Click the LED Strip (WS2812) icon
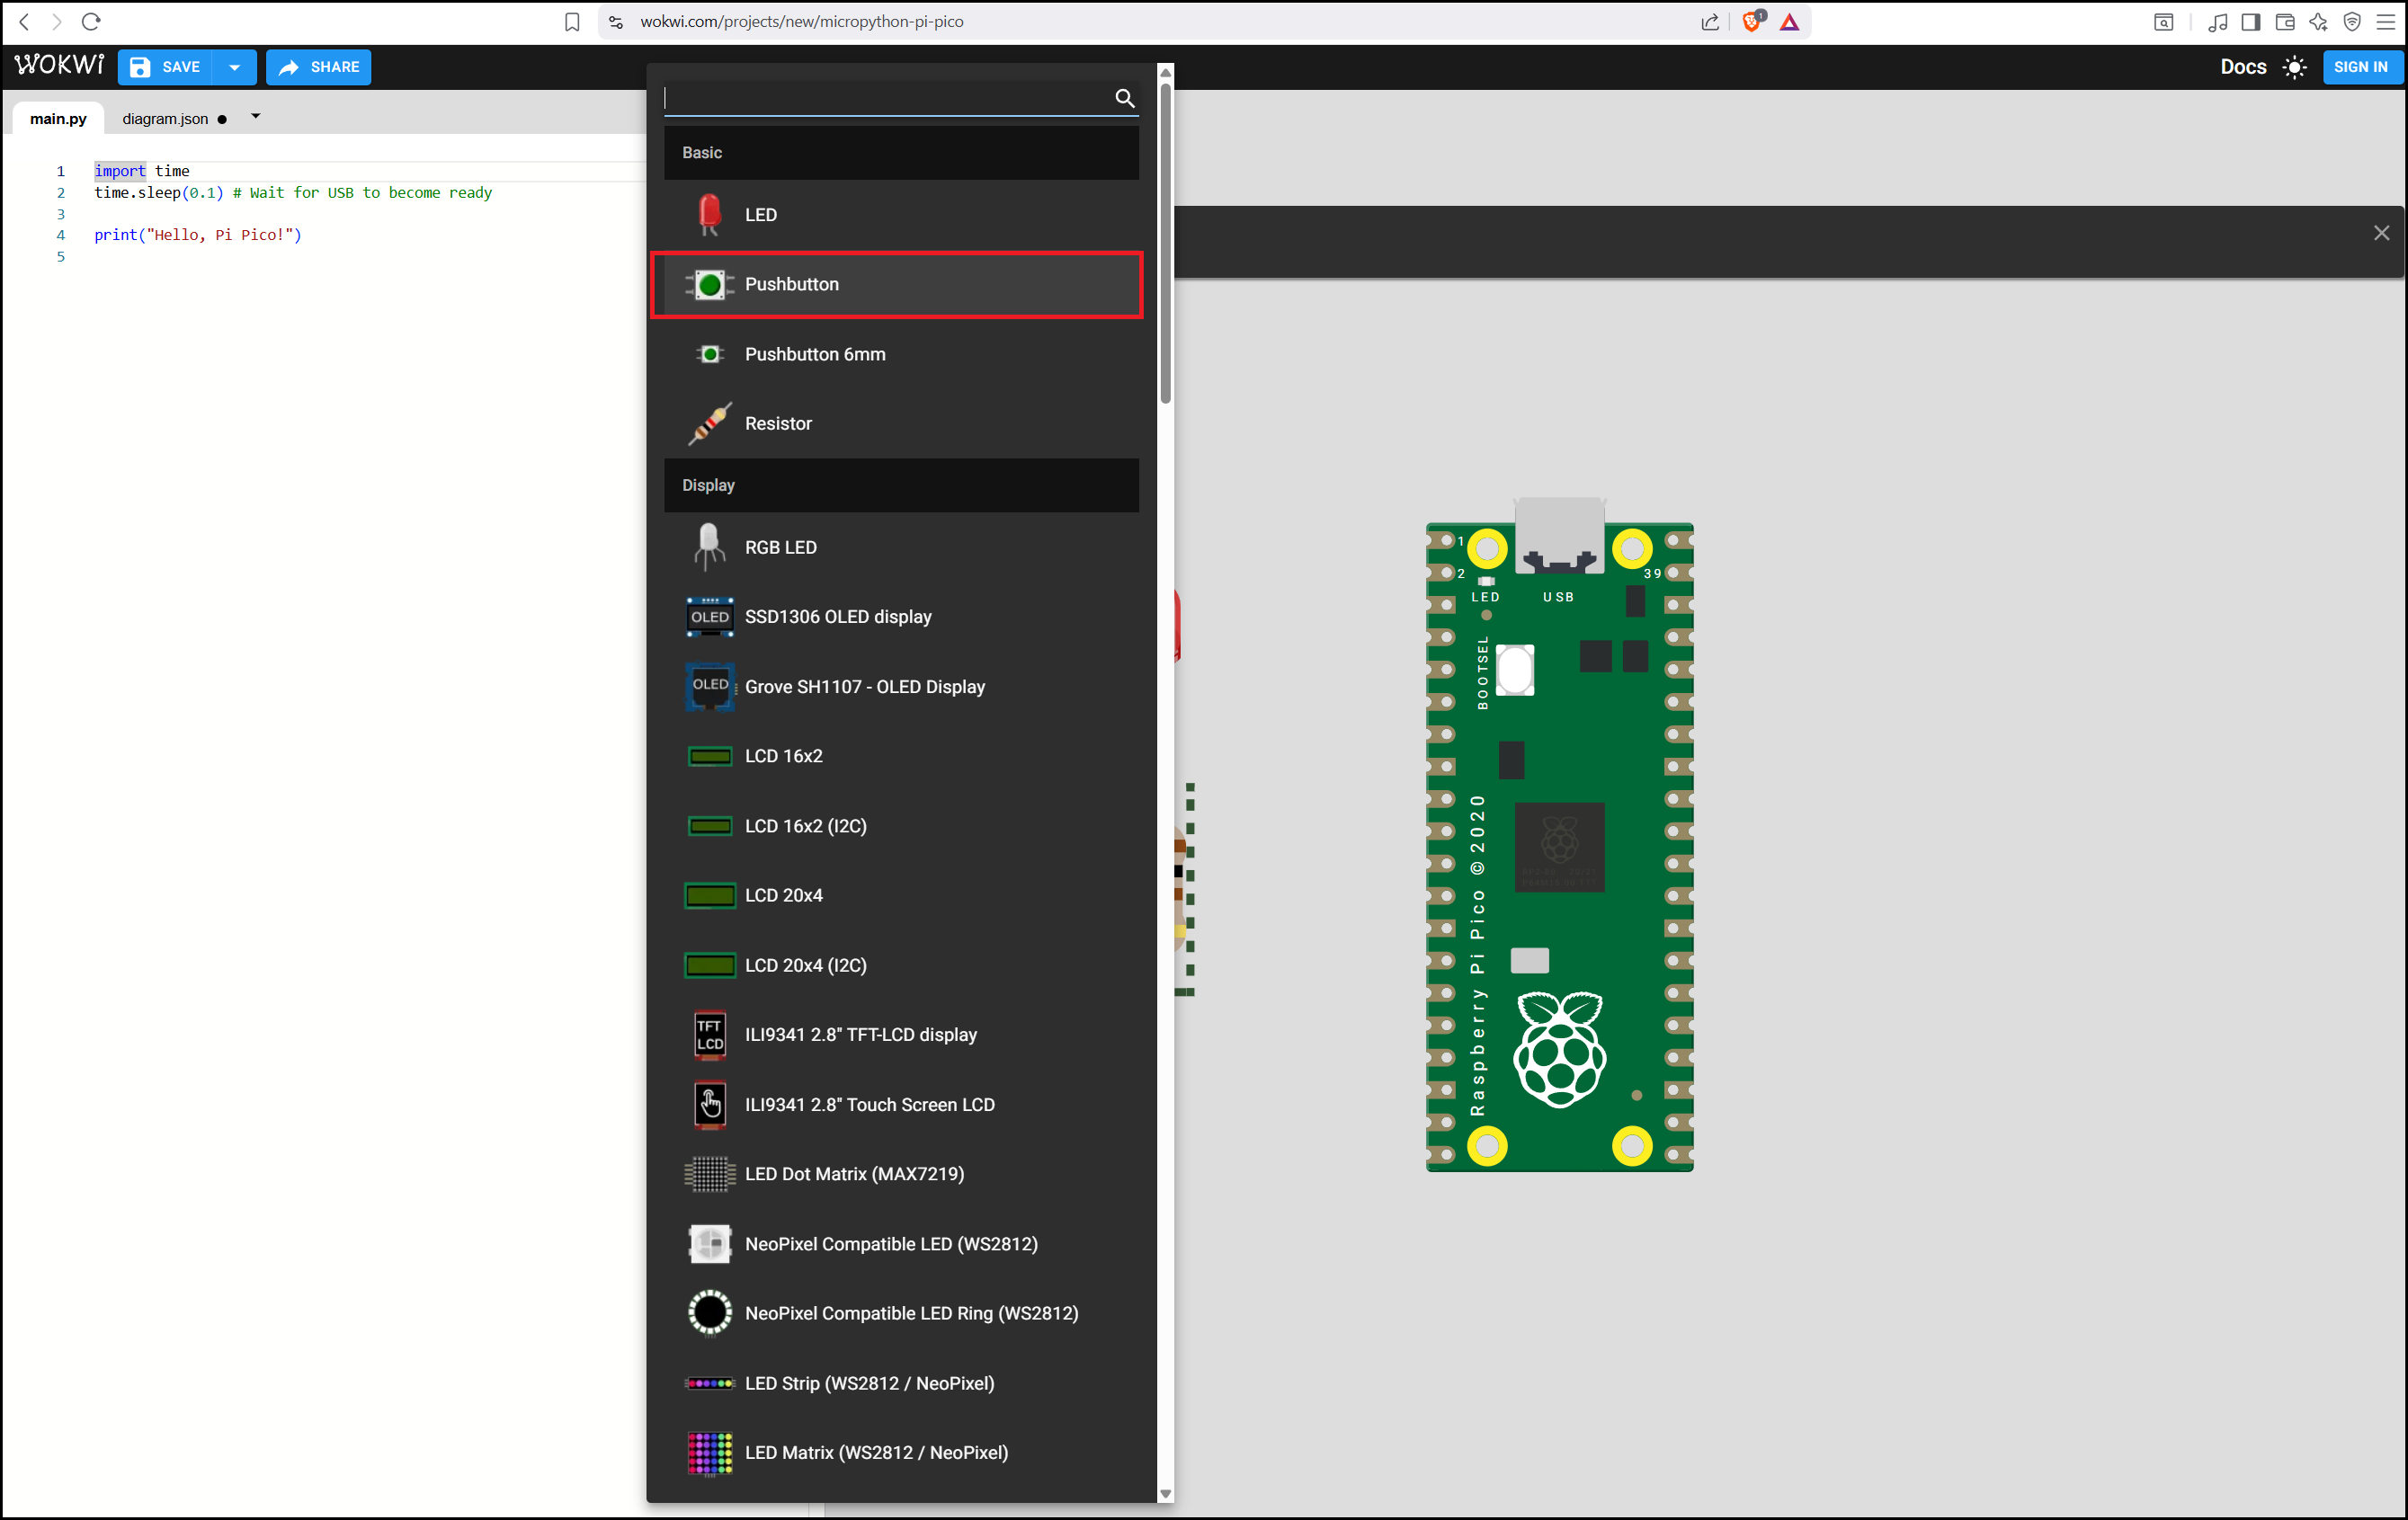 pos(709,1383)
